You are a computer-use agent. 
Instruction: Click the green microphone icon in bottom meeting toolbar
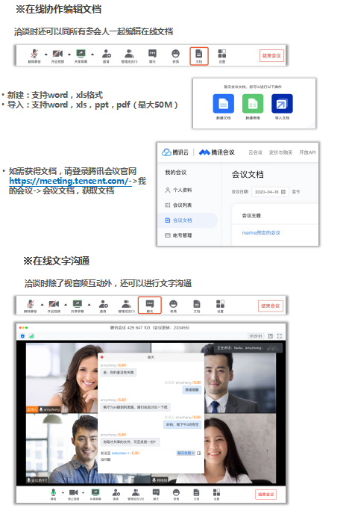point(54,492)
